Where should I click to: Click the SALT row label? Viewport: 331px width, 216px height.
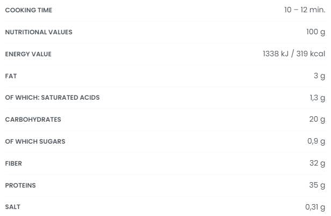[13, 207]
